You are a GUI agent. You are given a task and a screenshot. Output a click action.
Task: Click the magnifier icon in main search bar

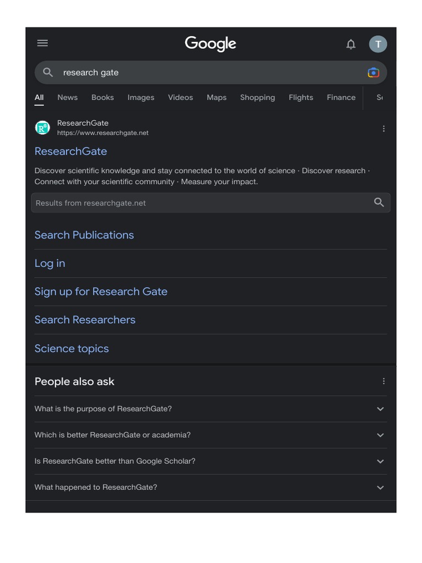coord(48,72)
